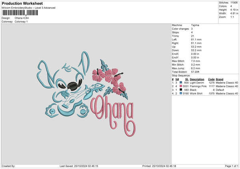Click the Ohana embroidery design preview

click(86, 94)
